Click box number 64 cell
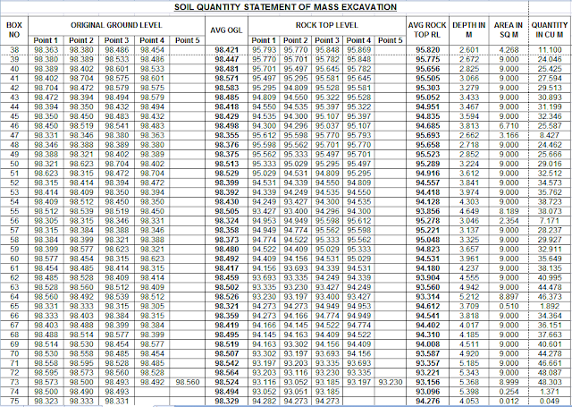 click(x=14, y=297)
